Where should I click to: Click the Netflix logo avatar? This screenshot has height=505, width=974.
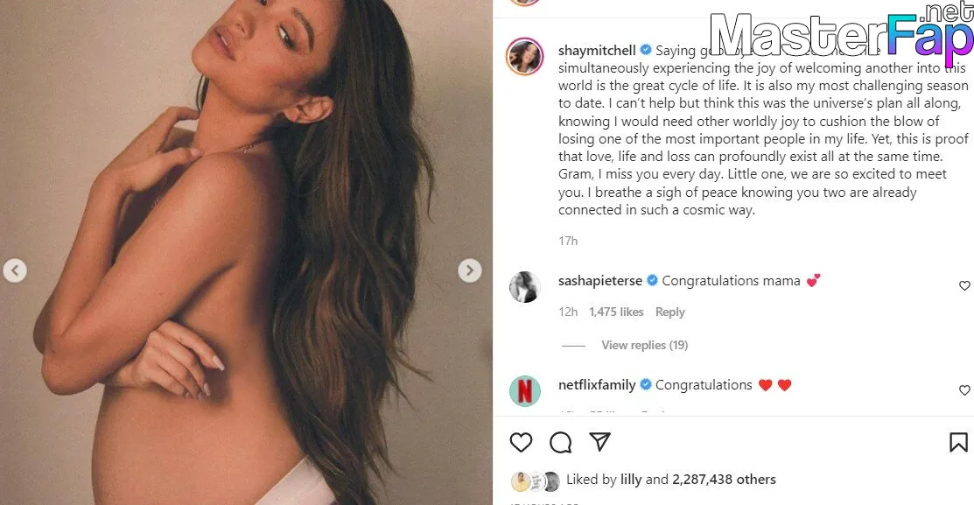525,390
